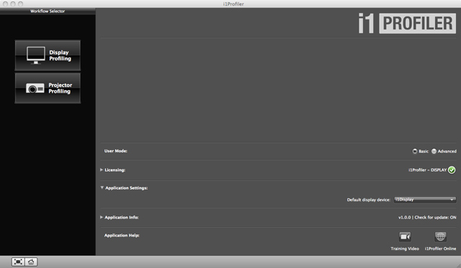
Task: Minimize the i1Profiler window
Action: point(13,4)
